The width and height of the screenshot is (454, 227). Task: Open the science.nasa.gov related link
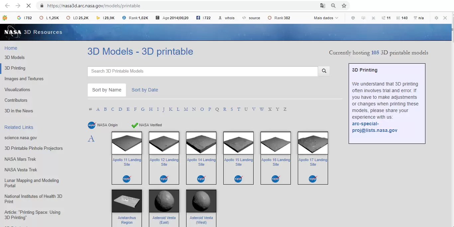coord(21,138)
